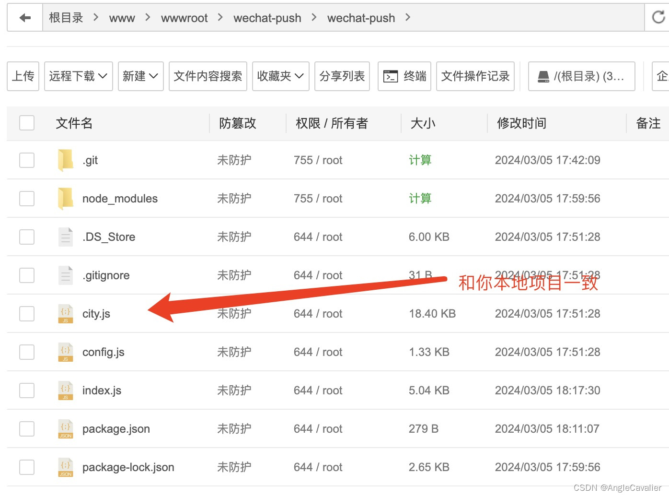Sort by 大小 column header
669x497 pixels.
point(423,123)
